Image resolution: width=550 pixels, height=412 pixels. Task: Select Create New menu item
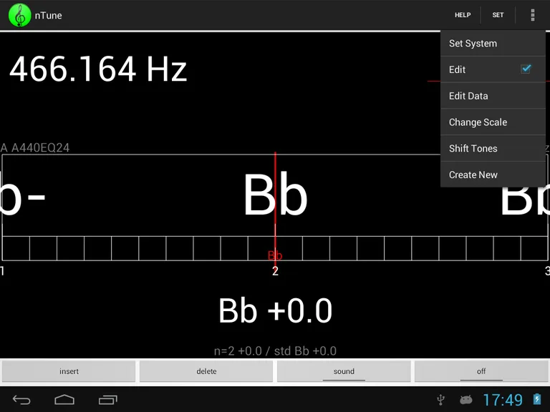click(x=493, y=175)
